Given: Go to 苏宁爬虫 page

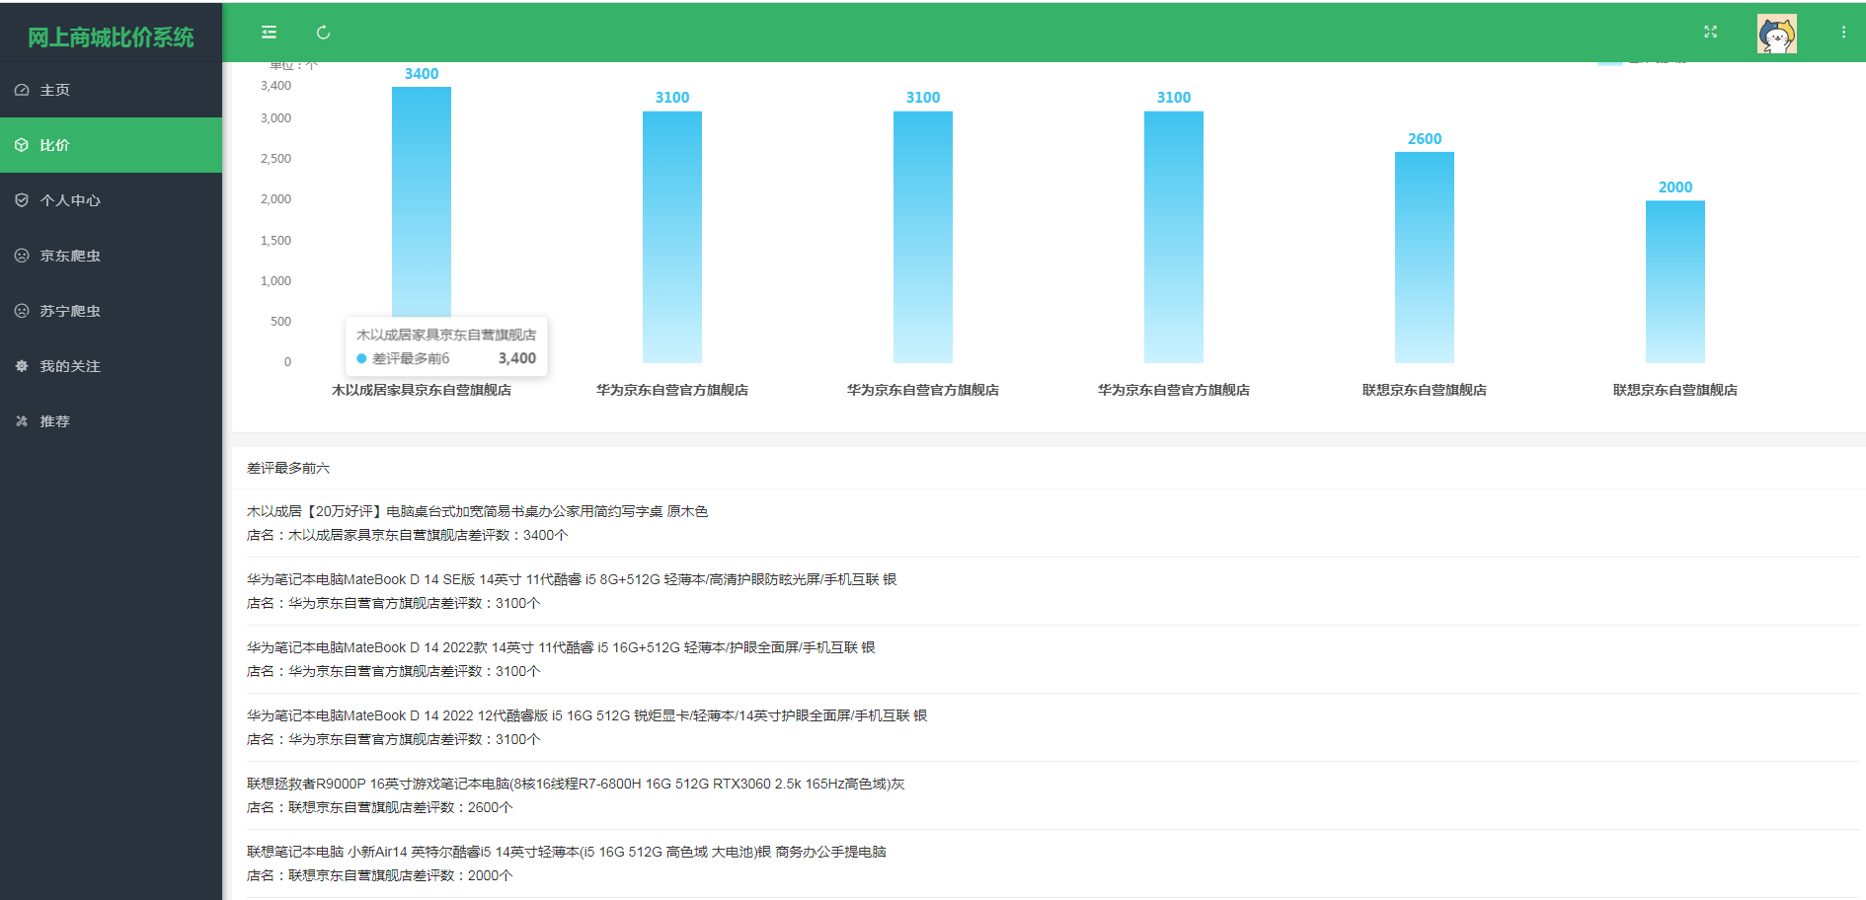Looking at the screenshot, I should pos(111,311).
